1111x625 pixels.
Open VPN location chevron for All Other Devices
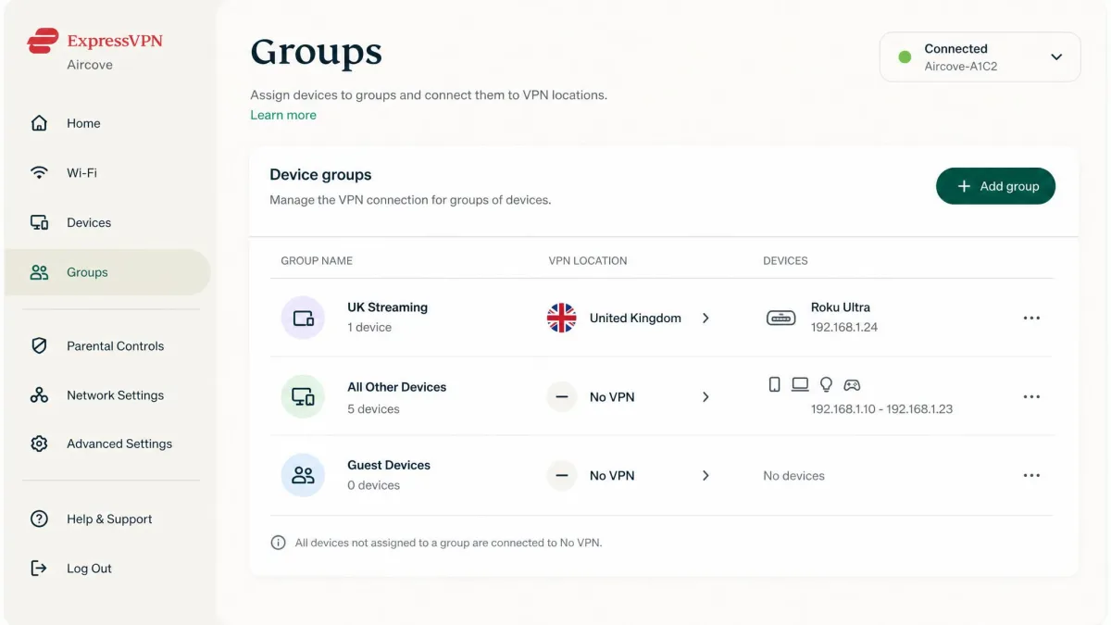705,396
